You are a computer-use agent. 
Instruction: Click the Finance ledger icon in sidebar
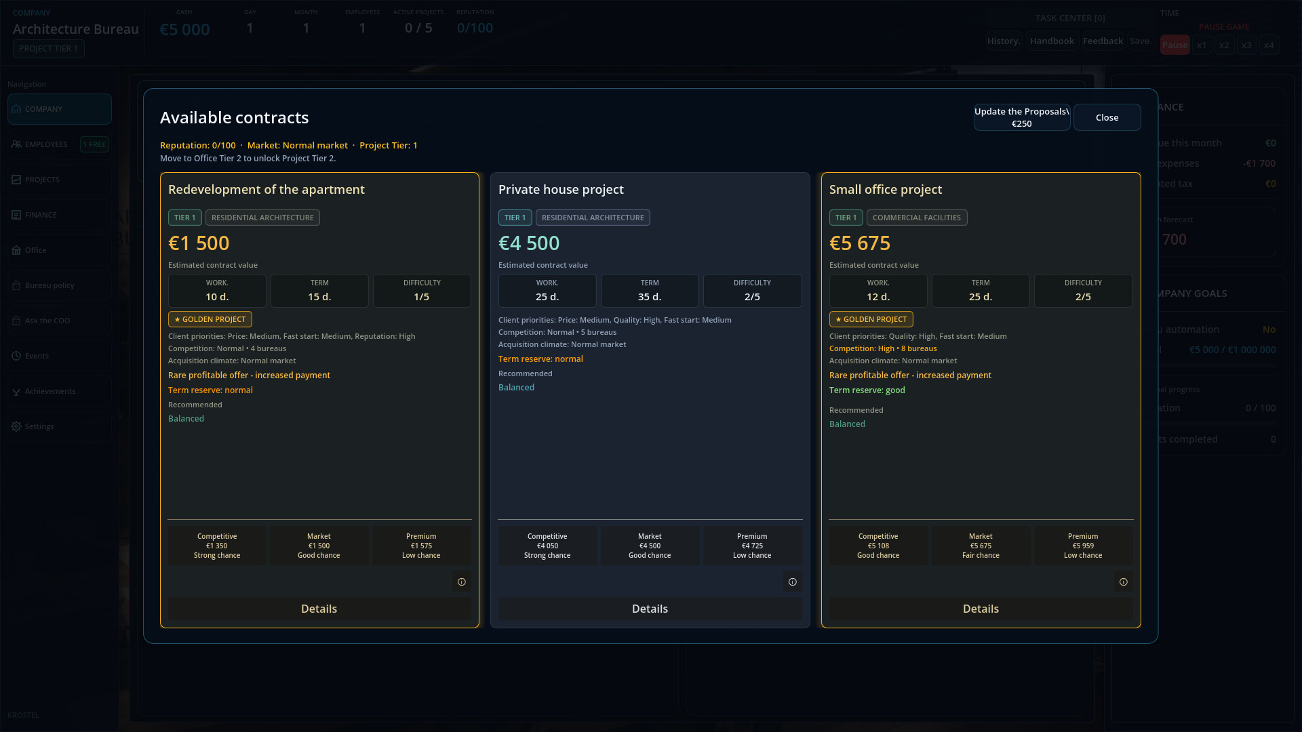click(16, 214)
